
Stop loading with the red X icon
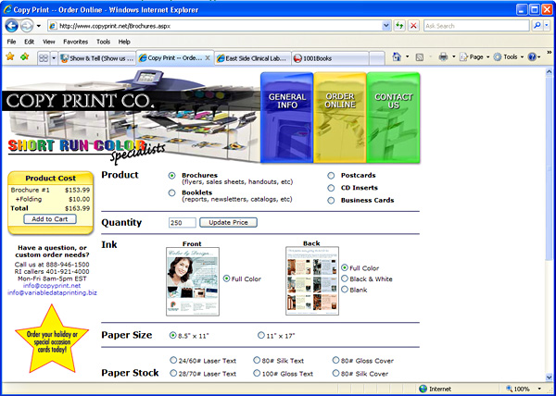tap(413, 26)
